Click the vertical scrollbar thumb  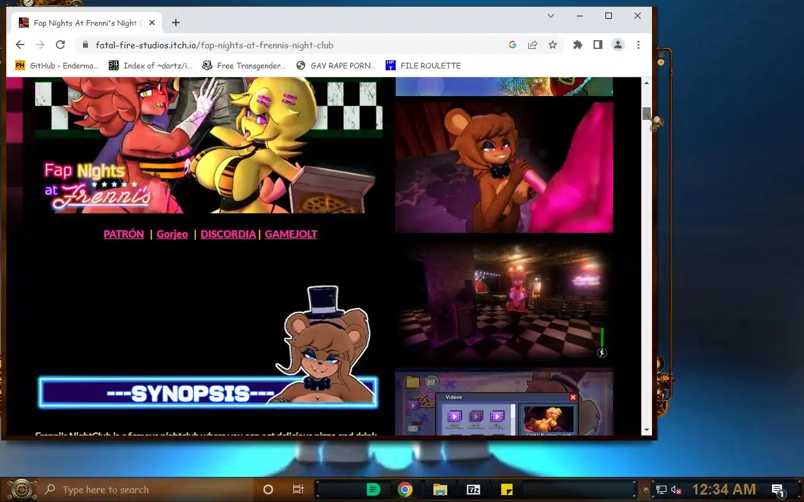(x=646, y=114)
